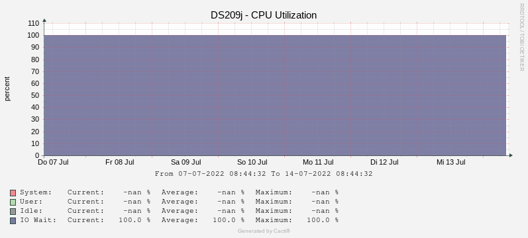Click the red System legend color swatch
This screenshot has width=528, height=238.
[13, 193]
